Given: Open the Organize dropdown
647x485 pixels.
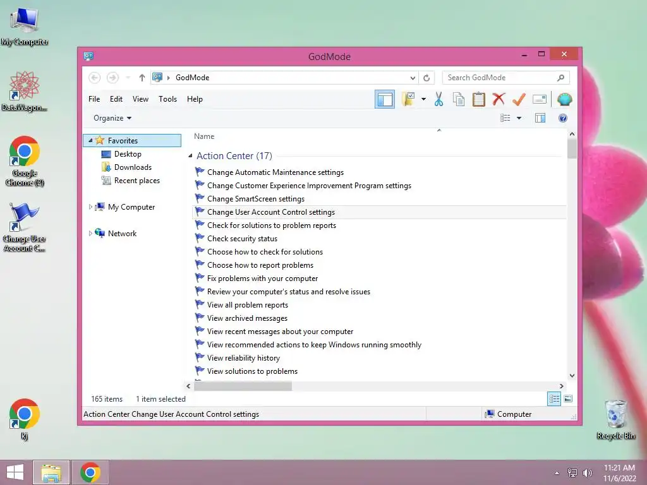Looking at the screenshot, I should [112, 118].
